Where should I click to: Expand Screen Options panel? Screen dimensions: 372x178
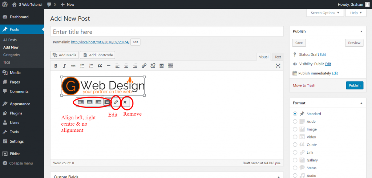click(325, 13)
